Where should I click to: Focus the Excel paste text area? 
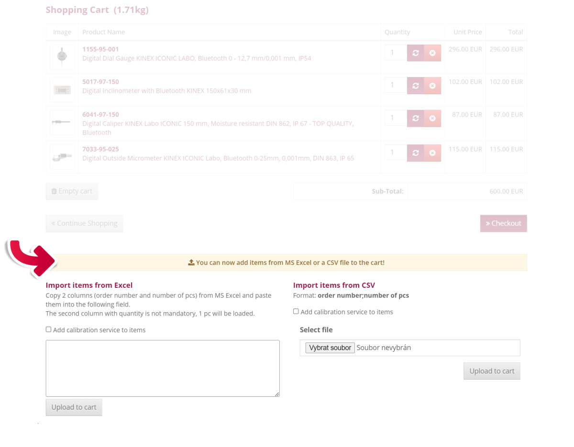pyautogui.click(x=163, y=368)
